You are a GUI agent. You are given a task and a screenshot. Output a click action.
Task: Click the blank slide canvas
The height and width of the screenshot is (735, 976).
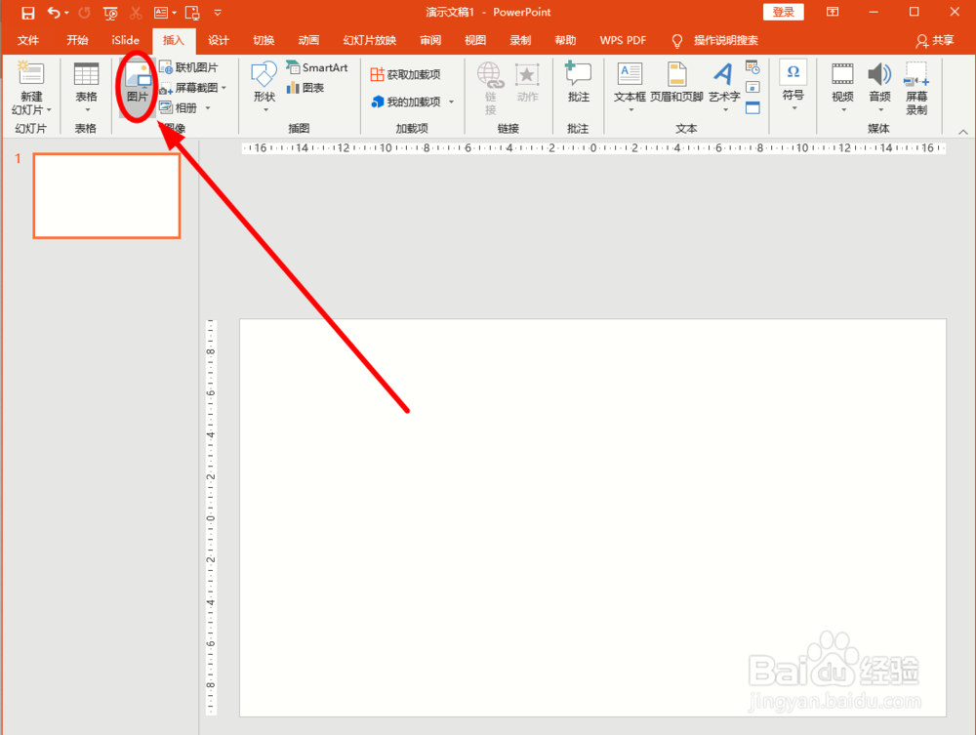pos(592,517)
